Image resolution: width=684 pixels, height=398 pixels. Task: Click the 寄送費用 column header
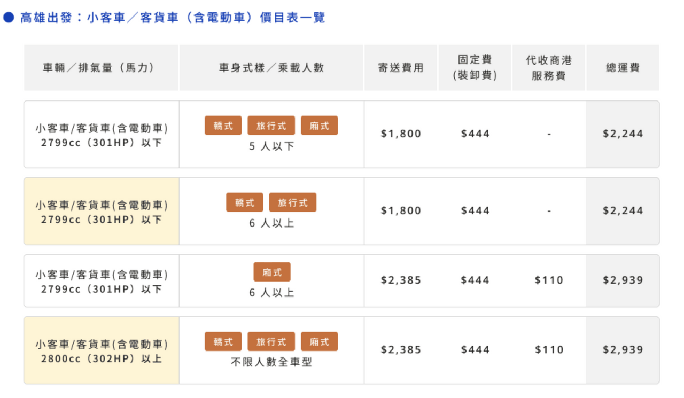(x=401, y=68)
